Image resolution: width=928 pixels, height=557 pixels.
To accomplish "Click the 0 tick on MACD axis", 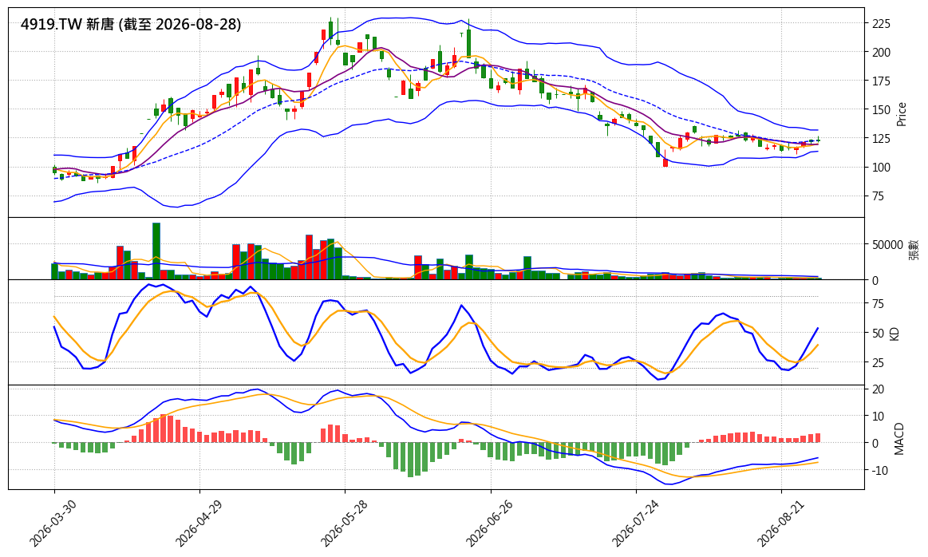I will 875,444.
